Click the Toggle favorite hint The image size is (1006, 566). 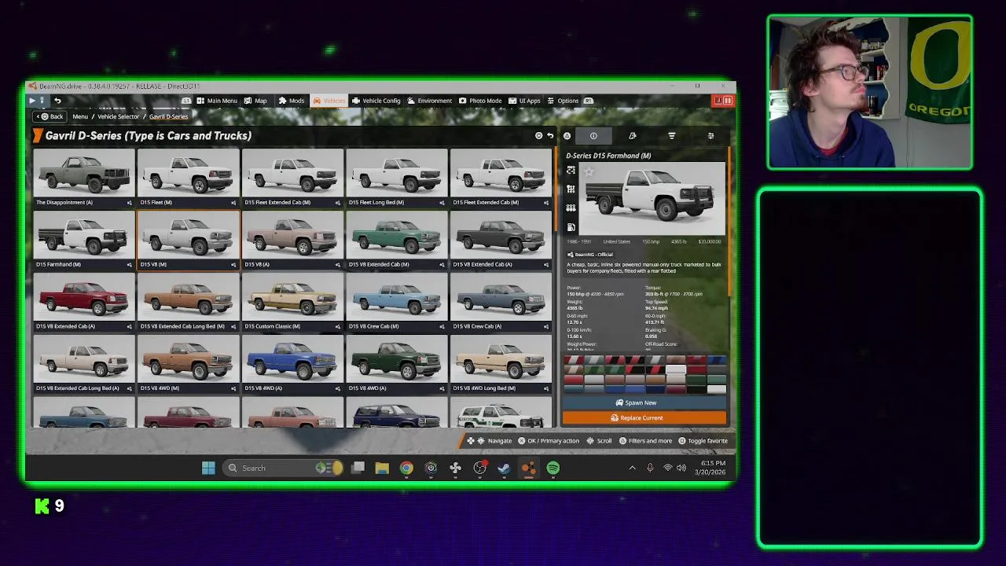coord(703,441)
